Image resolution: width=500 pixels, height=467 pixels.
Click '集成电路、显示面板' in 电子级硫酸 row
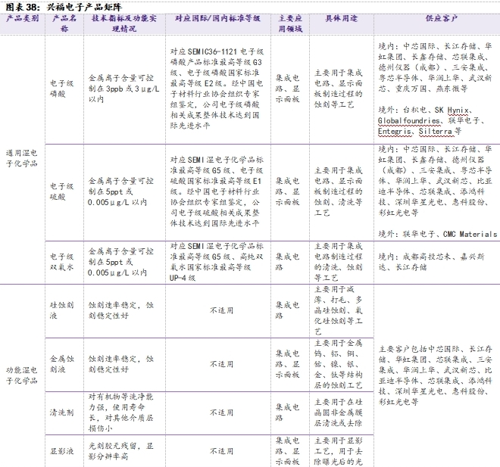point(288,191)
